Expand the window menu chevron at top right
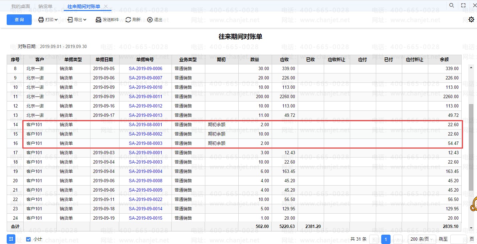This screenshot has height=244, width=477. [x=474, y=5]
